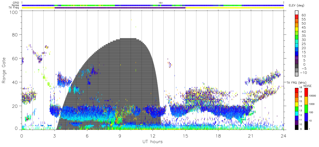Click the red 17–18 MHz TX FRQ segment
This screenshot has width=319, height=147.
click(x=297, y=90)
